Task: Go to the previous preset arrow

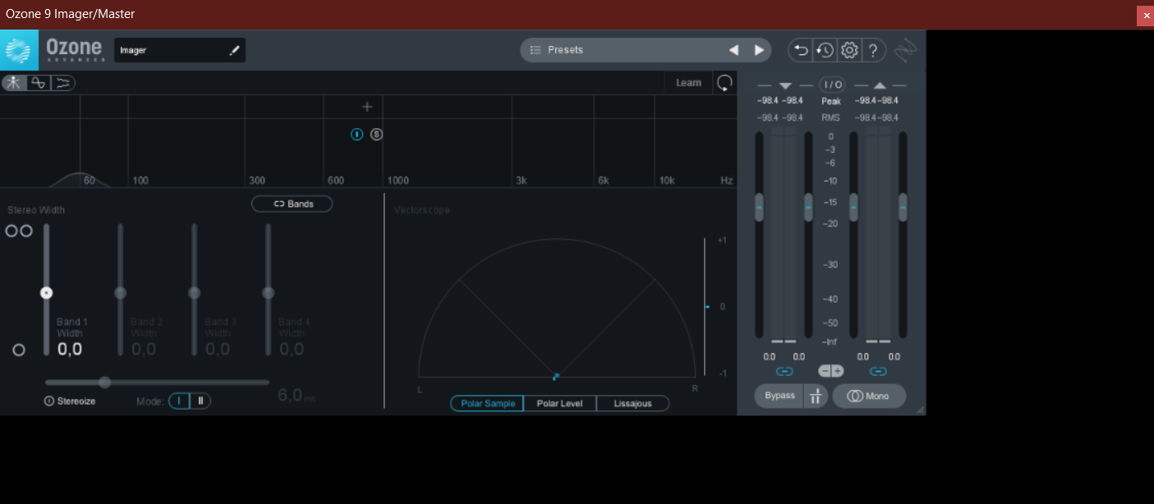Action: 733,50
